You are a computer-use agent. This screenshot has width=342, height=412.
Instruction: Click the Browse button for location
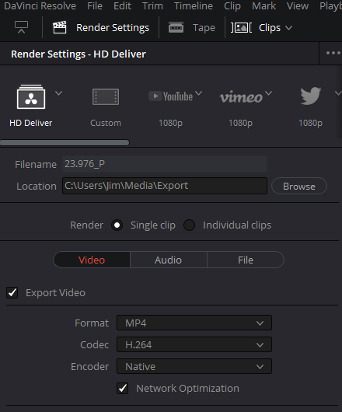(299, 186)
